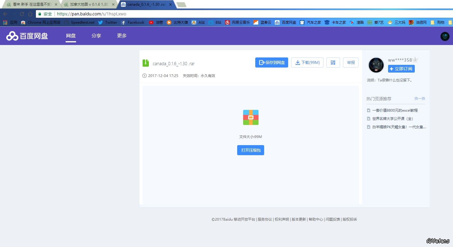Subscribe with 立即订阅 button
This screenshot has width=453, height=247.
click(x=401, y=69)
